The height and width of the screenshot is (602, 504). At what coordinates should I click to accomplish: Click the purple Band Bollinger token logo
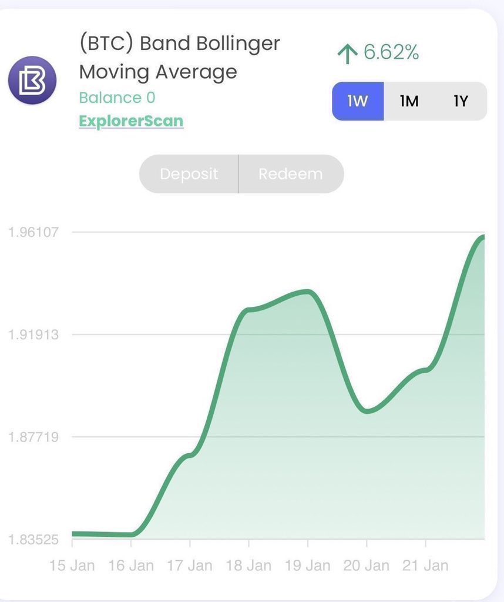click(32, 80)
